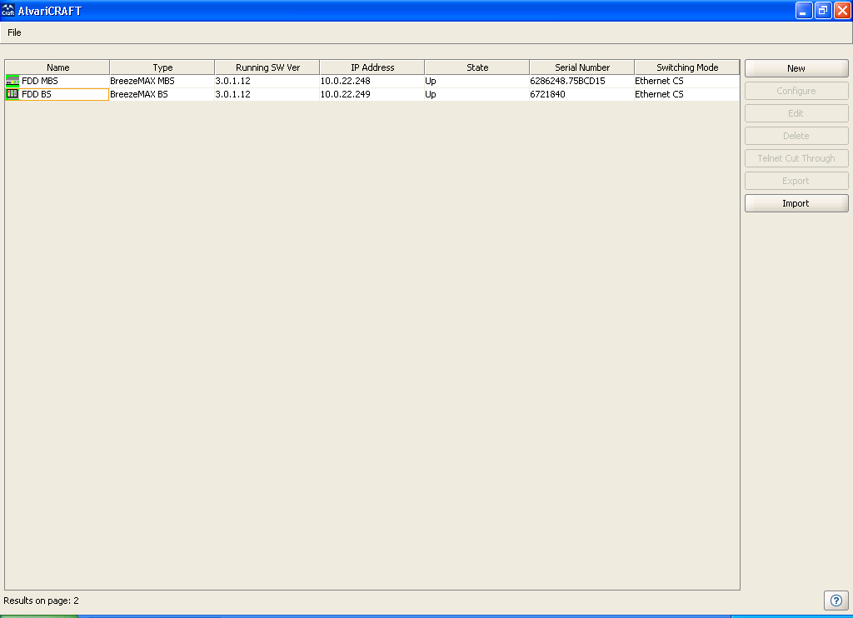Click the Running SW Ver column header
The image size is (853, 618).
[267, 67]
